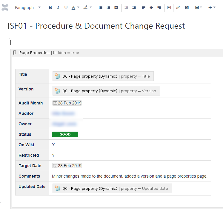Open the Paragraph style dropdown
The height and width of the screenshot is (214, 223).
[x=28, y=7]
